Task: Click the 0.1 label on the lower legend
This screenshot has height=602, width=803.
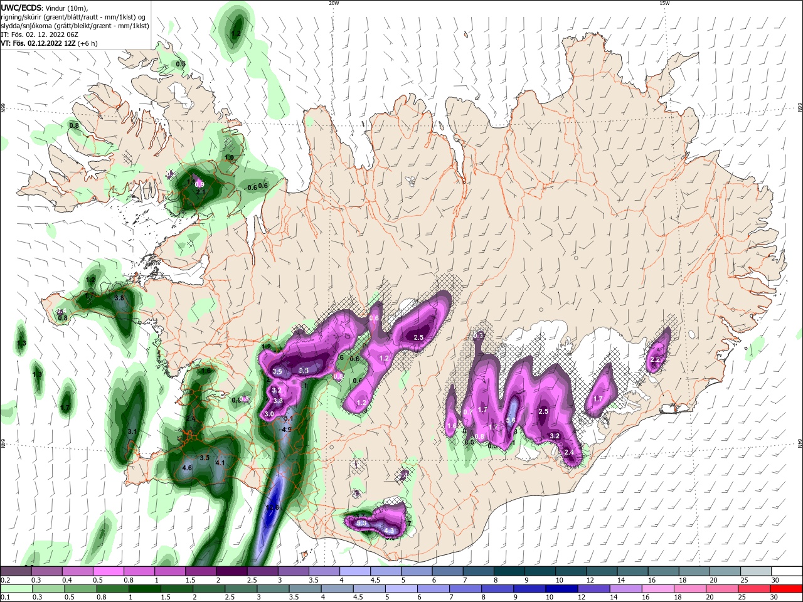Action: [x=4, y=598]
